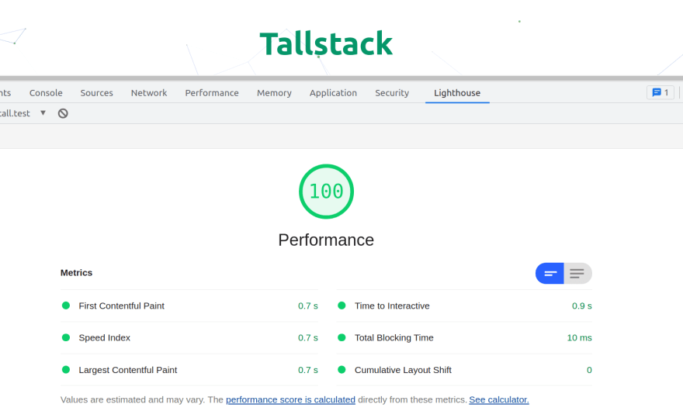This screenshot has height=418, width=683.
Task: Click the green dot beside Total Blocking Time
Action: tap(342, 337)
